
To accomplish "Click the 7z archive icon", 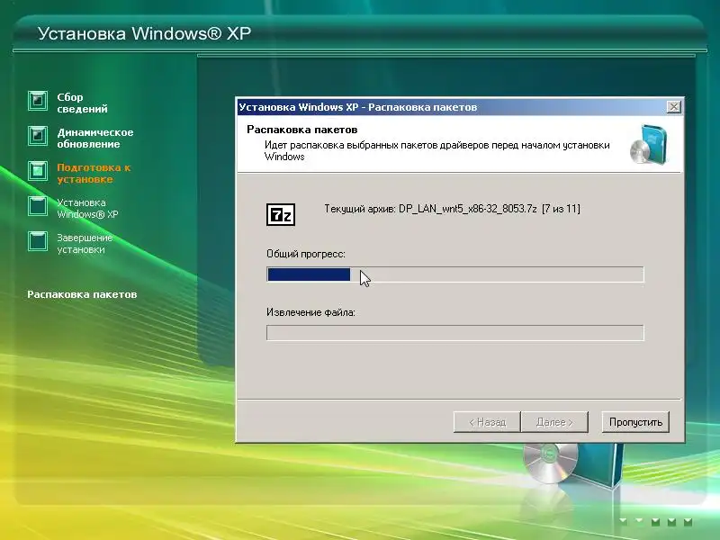I will pos(281,214).
